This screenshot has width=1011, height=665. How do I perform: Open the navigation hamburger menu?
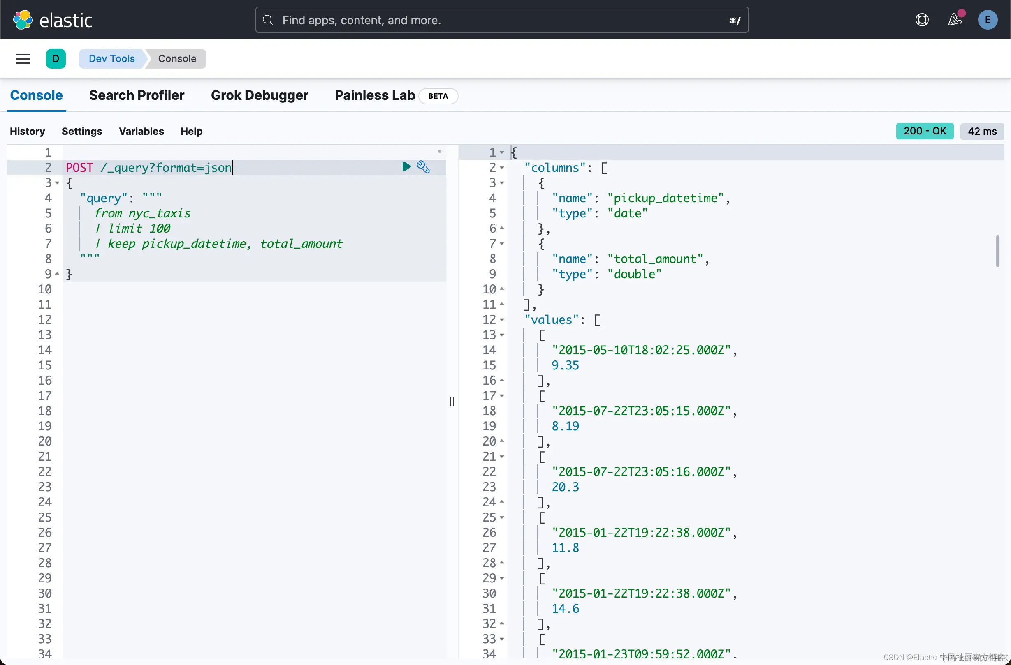click(23, 58)
